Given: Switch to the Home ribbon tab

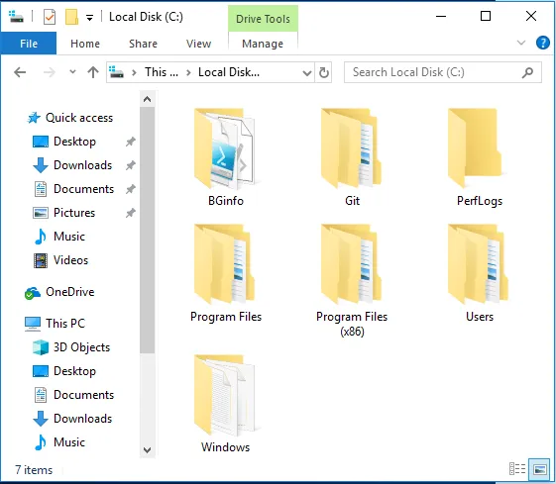Looking at the screenshot, I should tap(85, 44).
